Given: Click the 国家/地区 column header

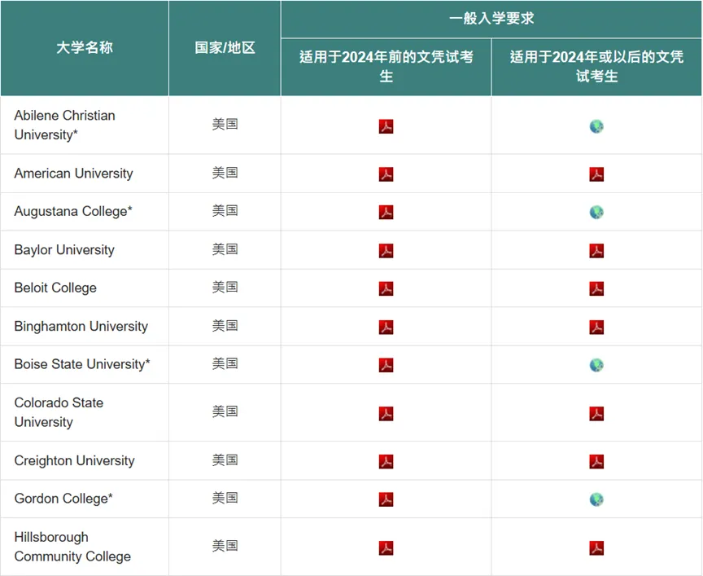Looking at the screenshot, I should (225, 48).
